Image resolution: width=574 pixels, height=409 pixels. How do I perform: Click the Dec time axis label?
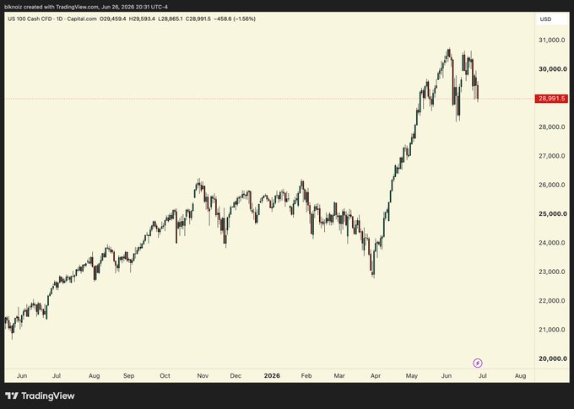click(x=236, y=376)
